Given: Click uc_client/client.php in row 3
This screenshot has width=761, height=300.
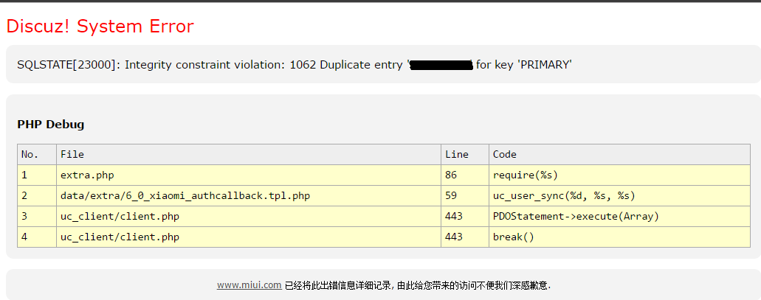Looking at the screenshot, I should click(120, 216).
